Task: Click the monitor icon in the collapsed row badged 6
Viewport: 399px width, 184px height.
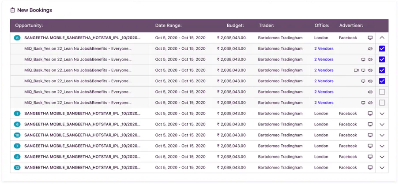Action: [370, 125]
